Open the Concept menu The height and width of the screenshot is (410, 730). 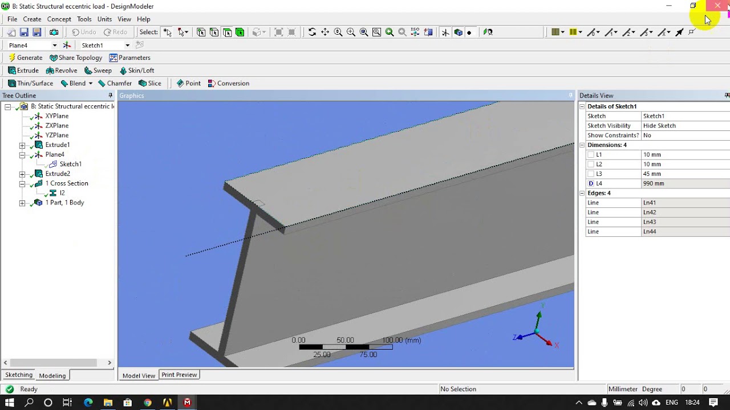59,19
